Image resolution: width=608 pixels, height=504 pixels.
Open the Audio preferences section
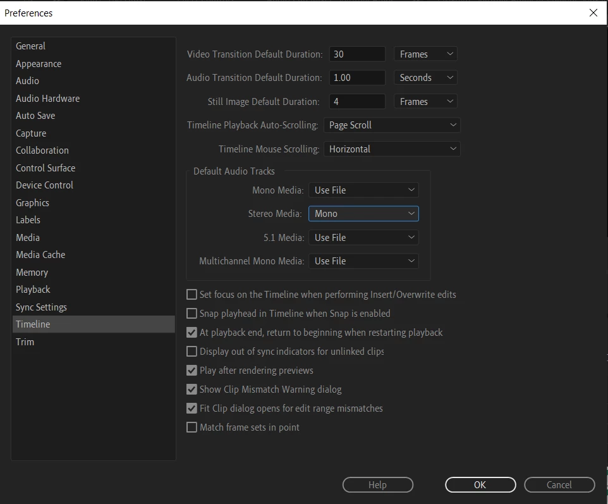point(93,81)
